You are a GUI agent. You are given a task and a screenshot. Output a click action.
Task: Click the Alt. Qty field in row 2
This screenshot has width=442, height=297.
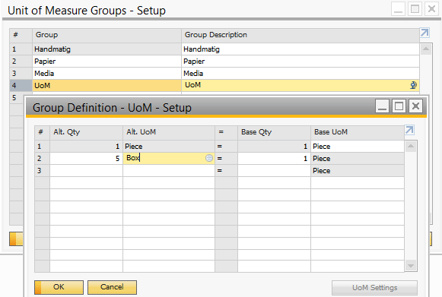pyautogui.click(x=86, y=159)
